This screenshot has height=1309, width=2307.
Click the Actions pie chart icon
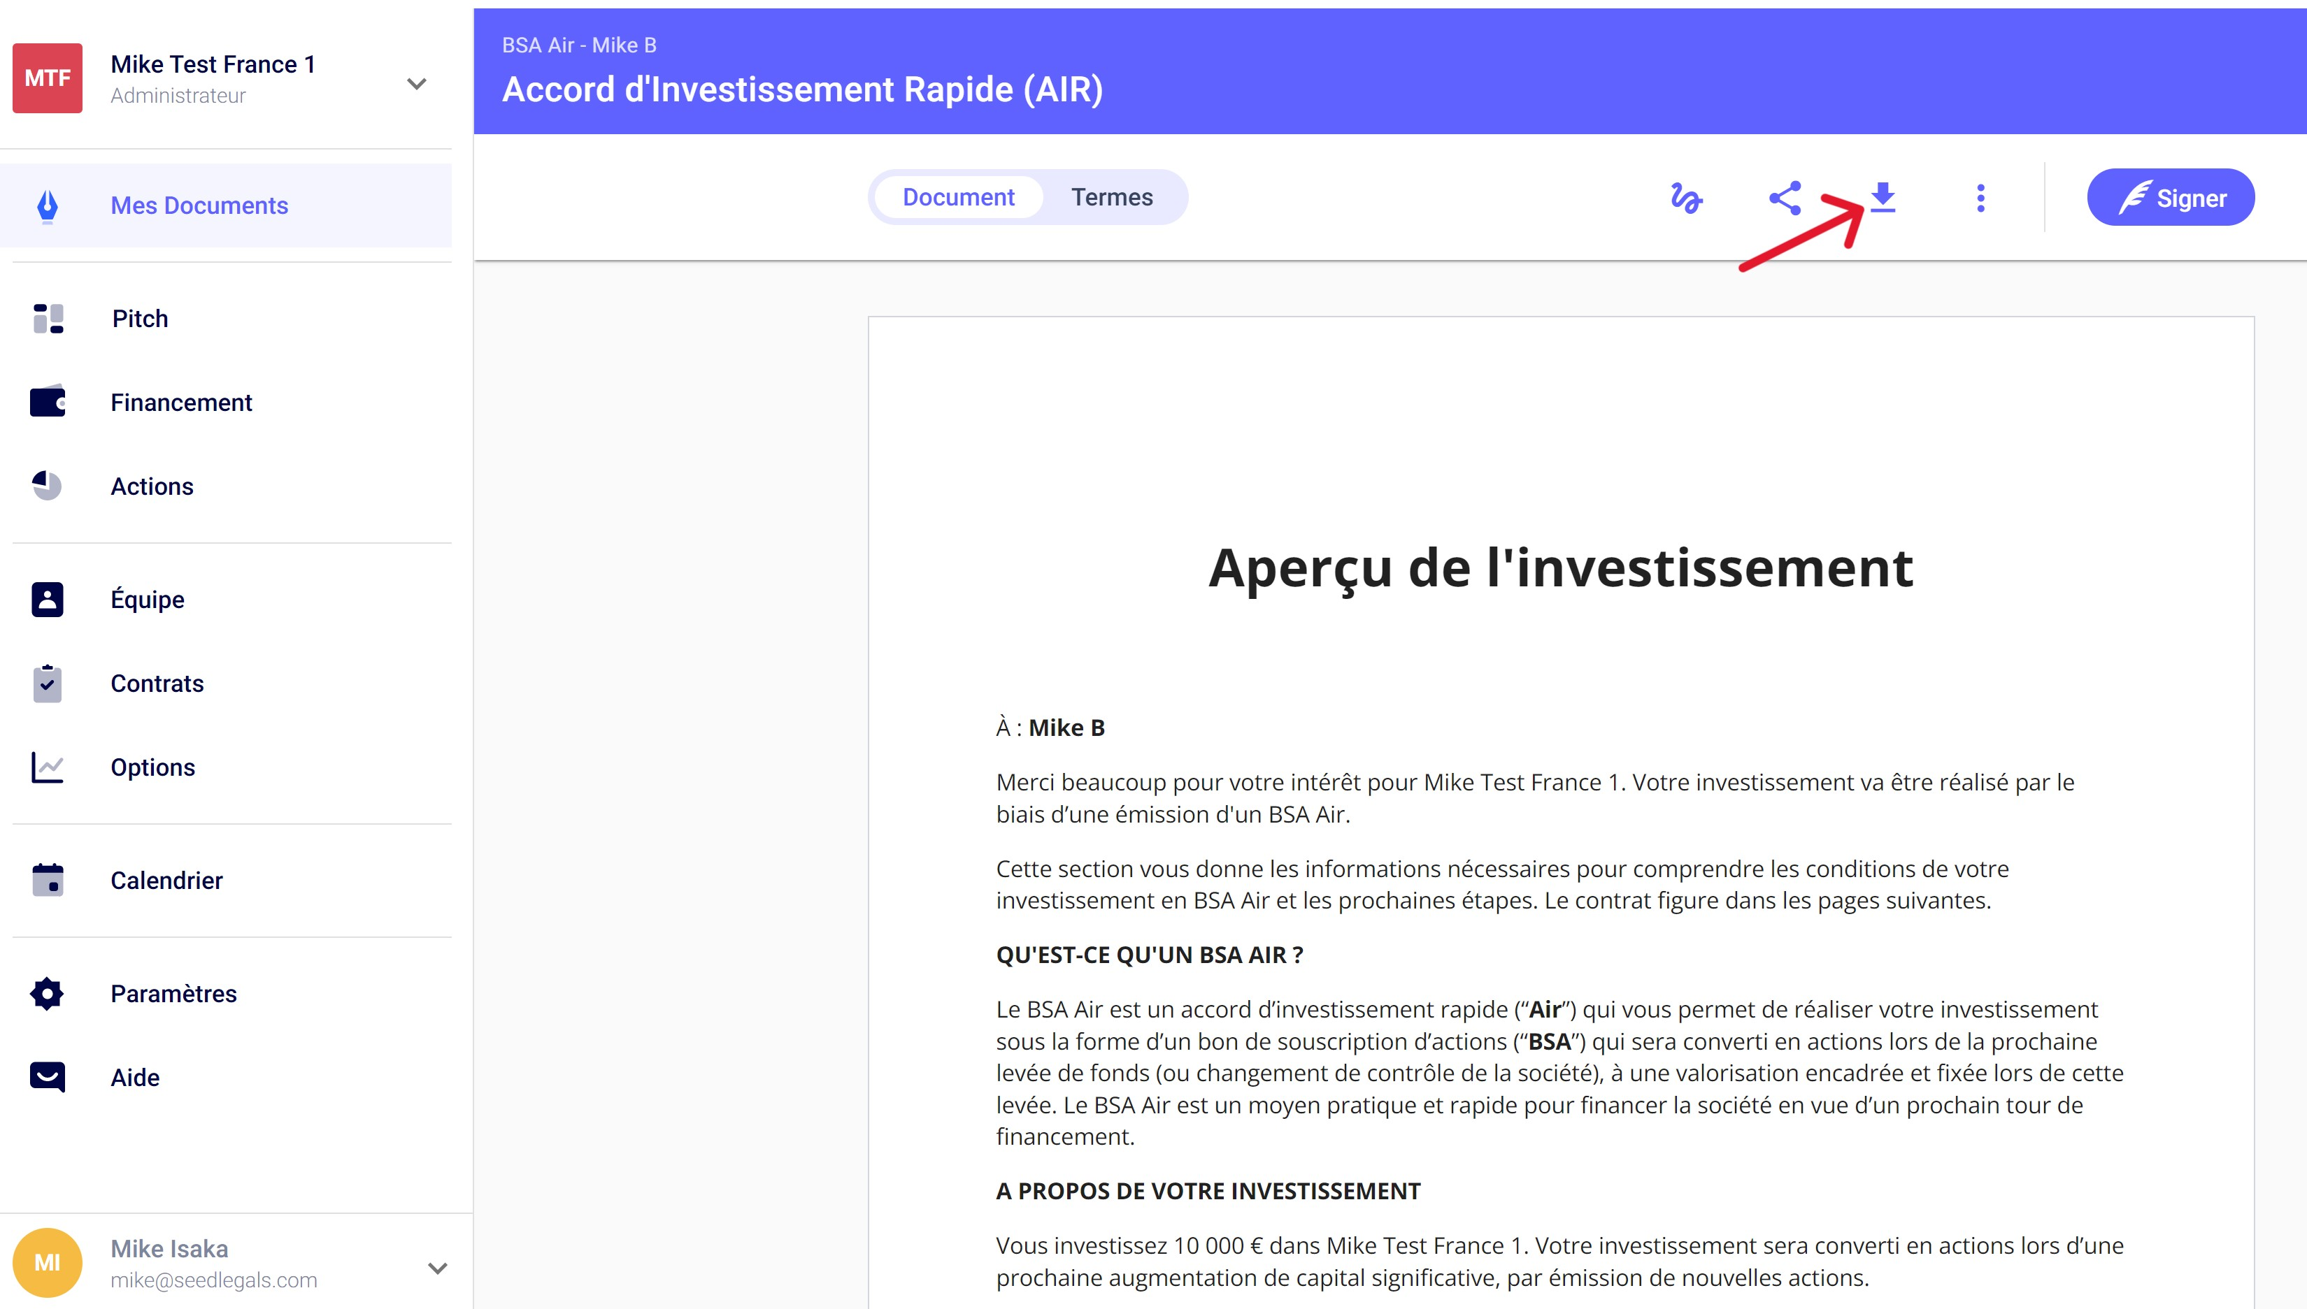click(x=48, y=486)
